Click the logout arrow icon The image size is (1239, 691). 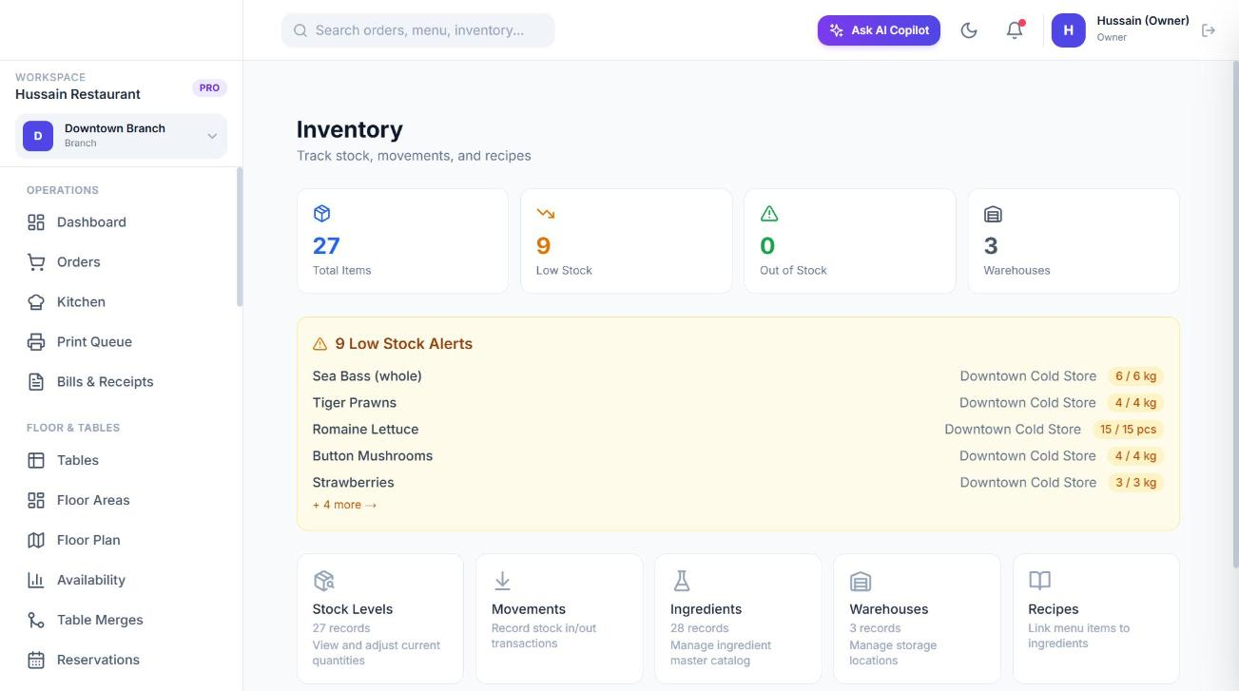(1209, 30)
